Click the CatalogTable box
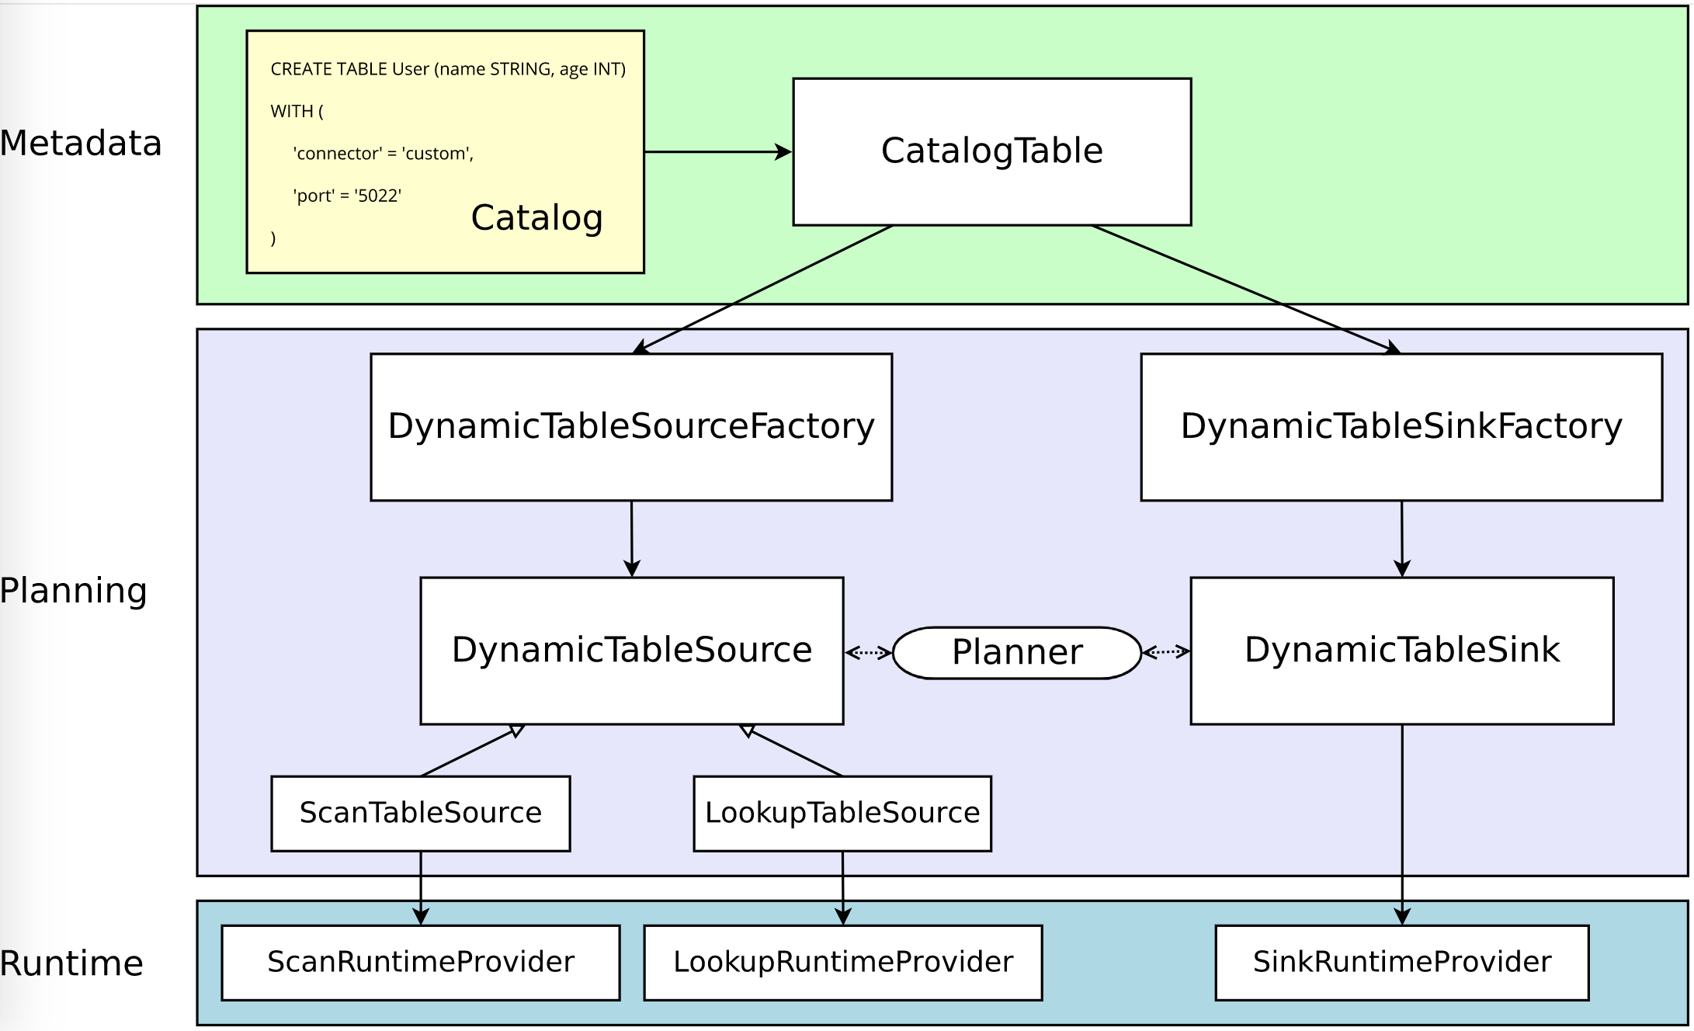1694x1031 pixels. coord(991,152)
